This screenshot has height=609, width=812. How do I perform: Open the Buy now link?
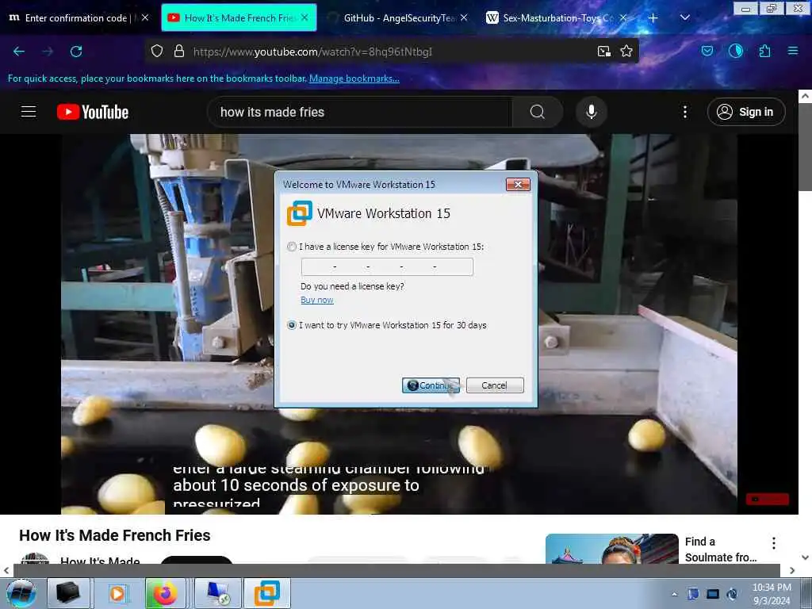point(317,300)
